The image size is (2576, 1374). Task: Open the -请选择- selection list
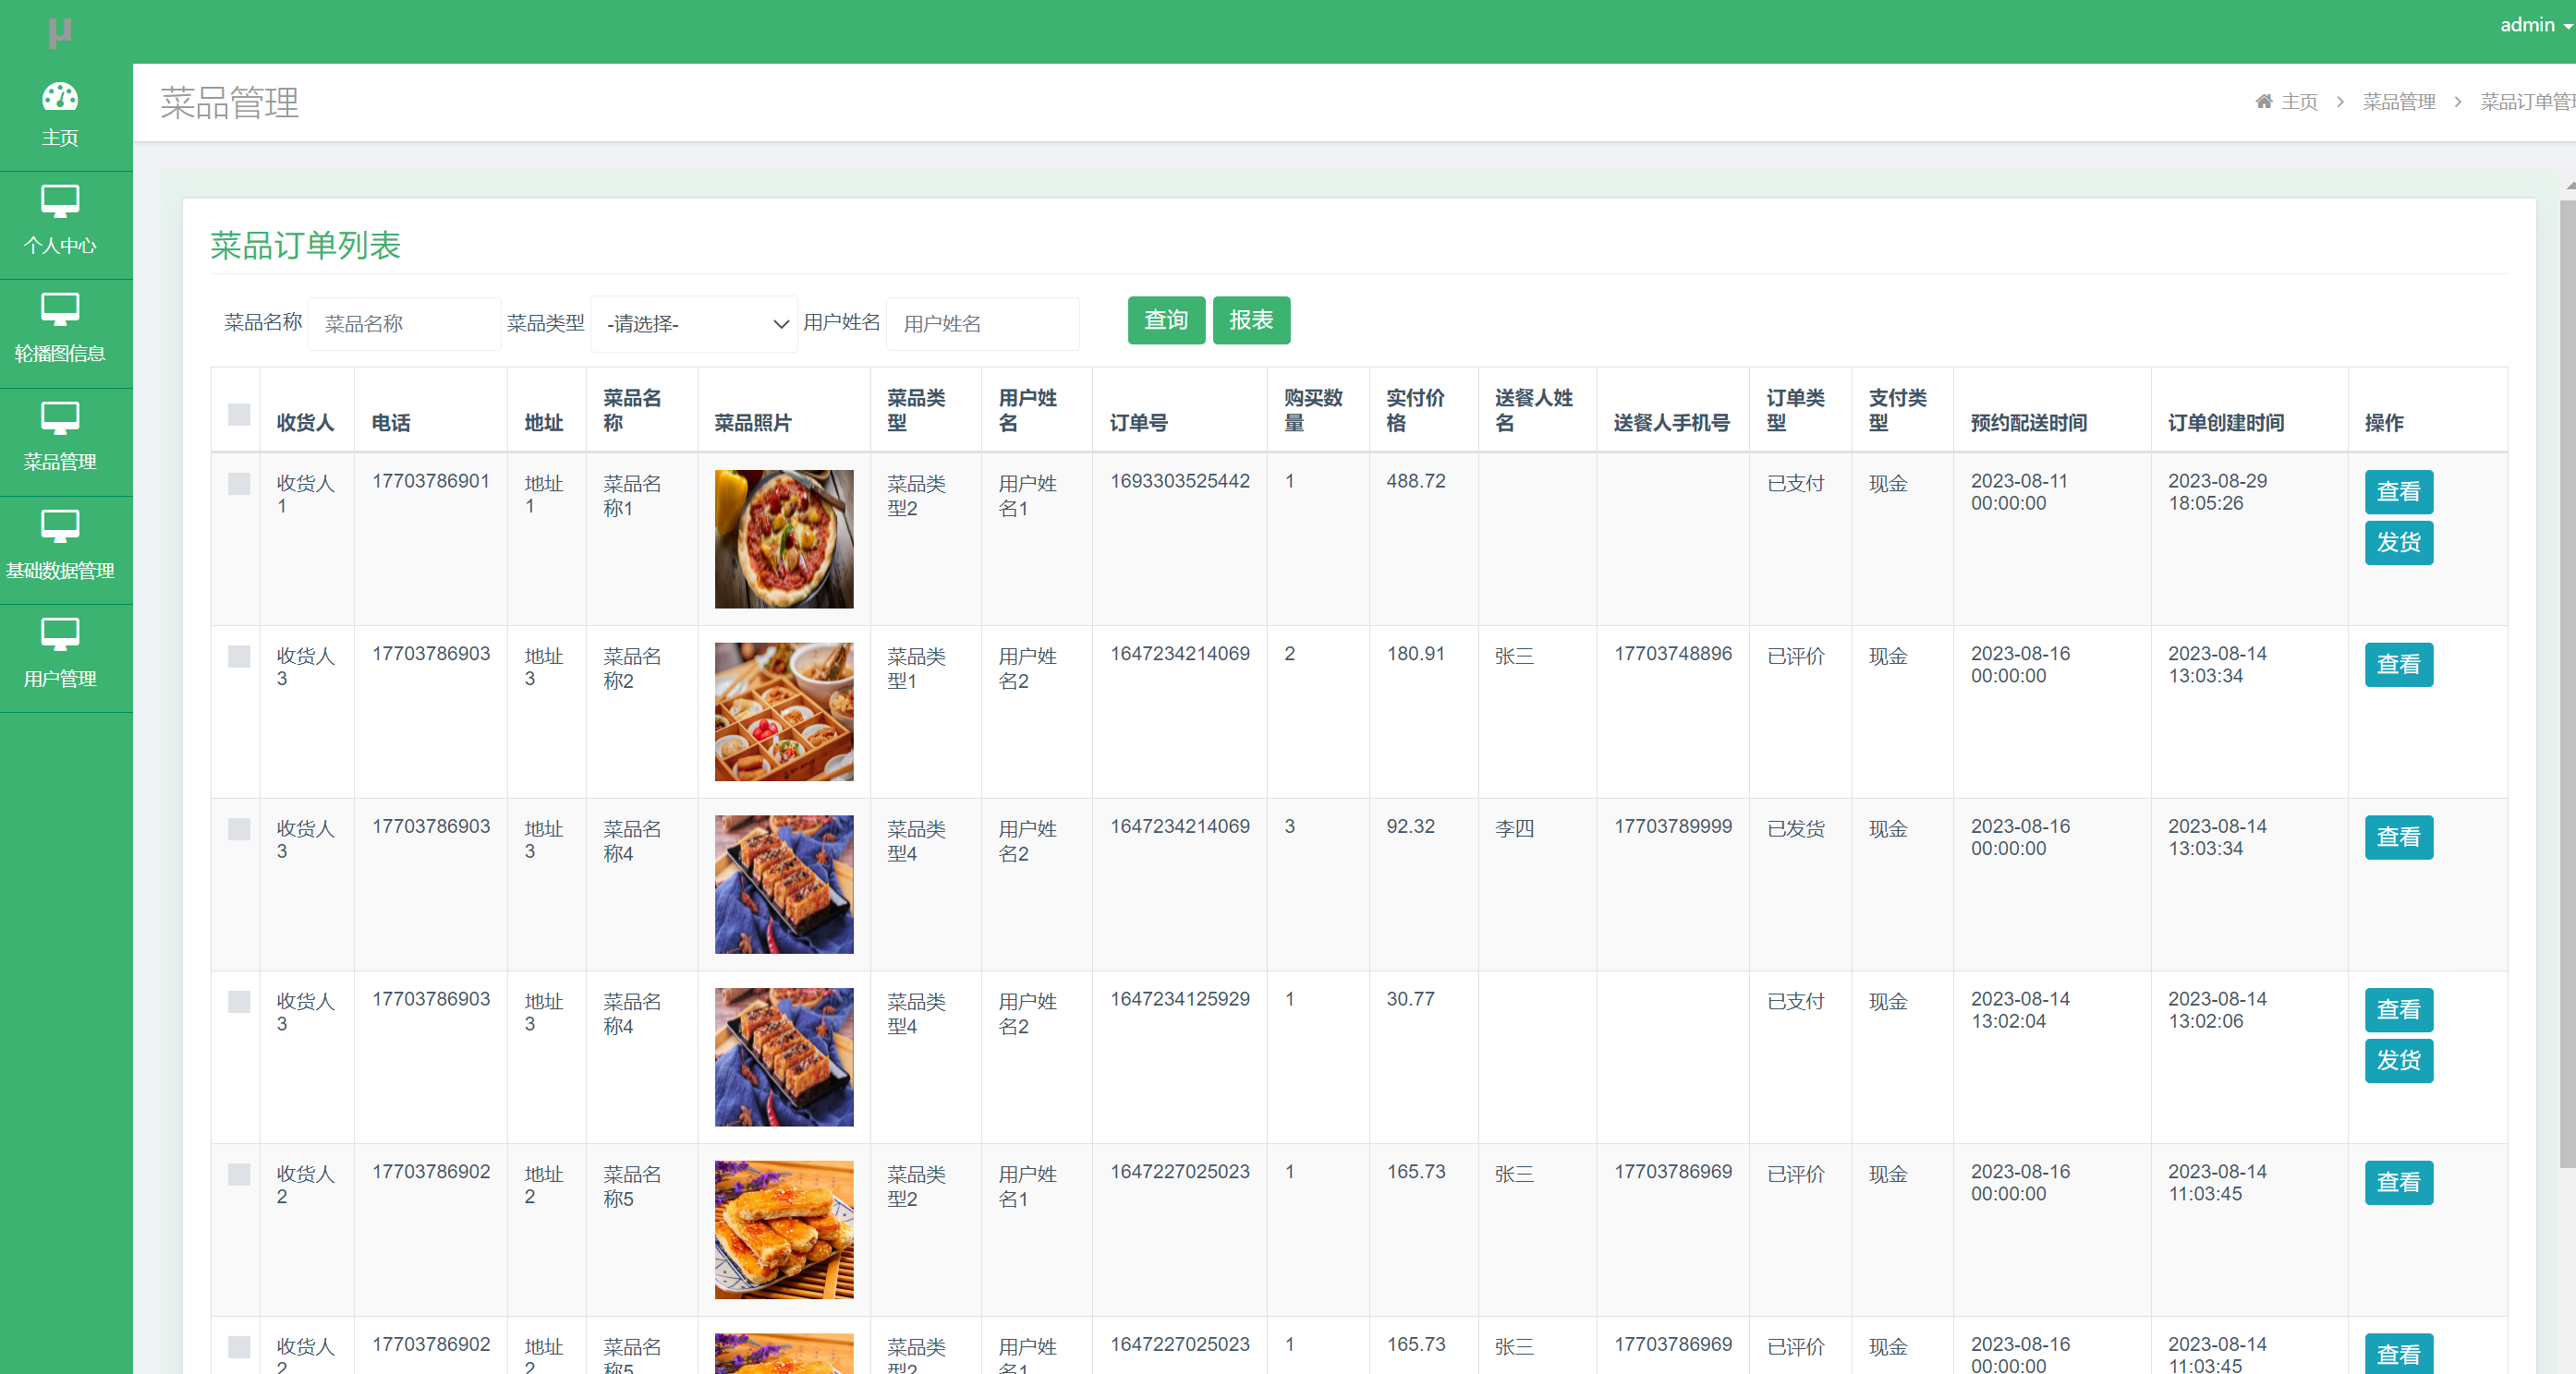(x=693, y=324)
